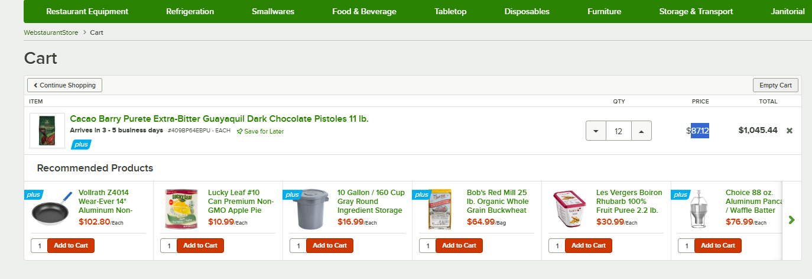812x279 pixels.
Task: Click the plus badge on 10 Gallon bin
Action: pyautogui.click(x=292, y=194)
